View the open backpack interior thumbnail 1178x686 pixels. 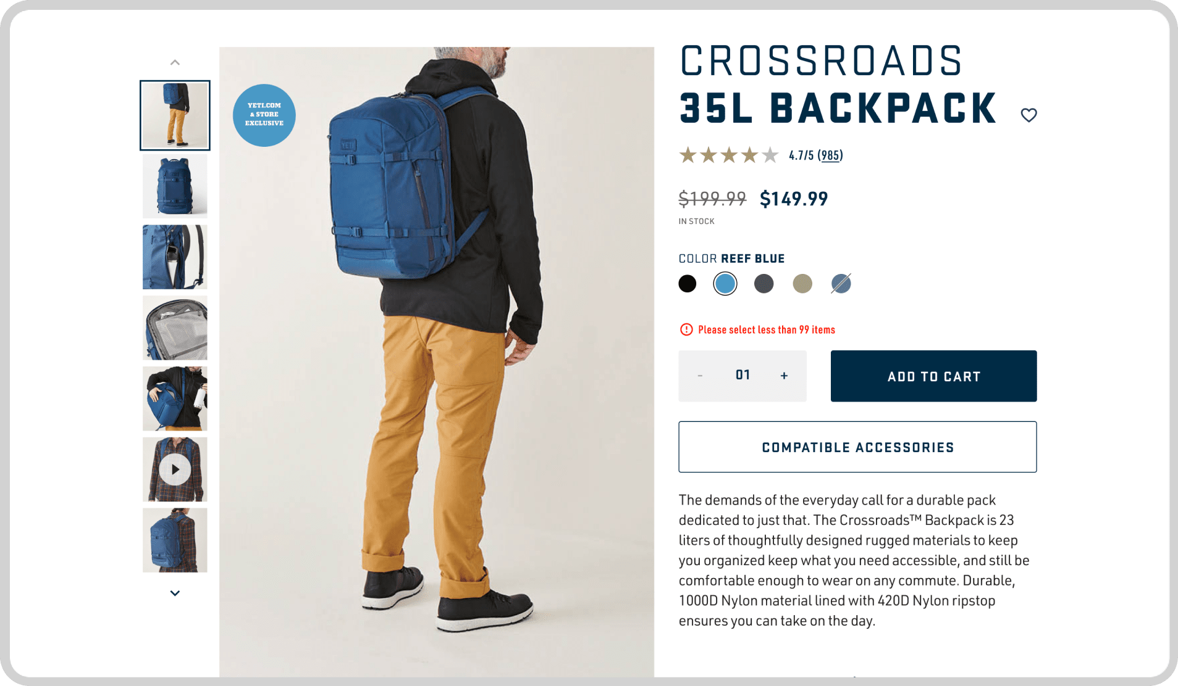pos(175,328)
